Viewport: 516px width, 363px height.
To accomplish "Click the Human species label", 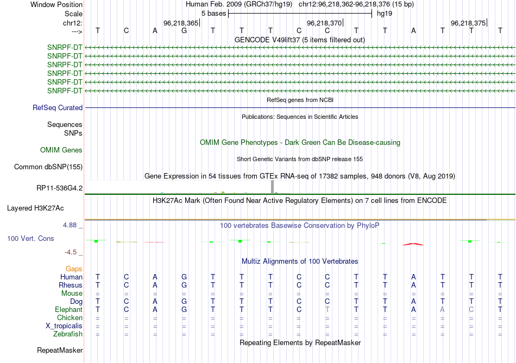I will 71,277.
